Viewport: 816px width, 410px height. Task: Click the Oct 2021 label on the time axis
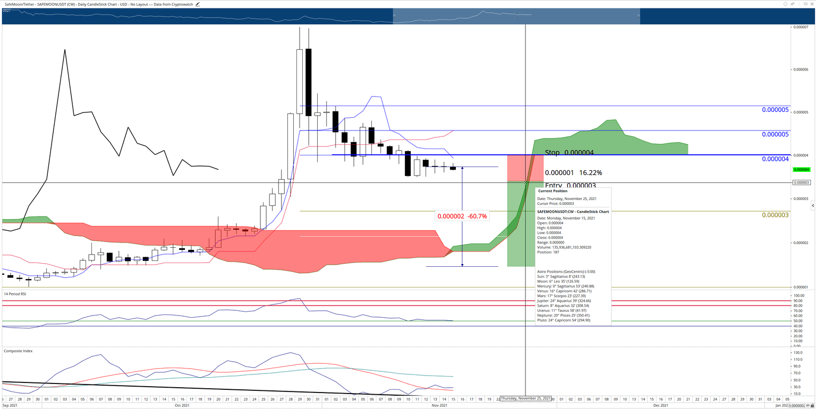(x=182, y=405)
